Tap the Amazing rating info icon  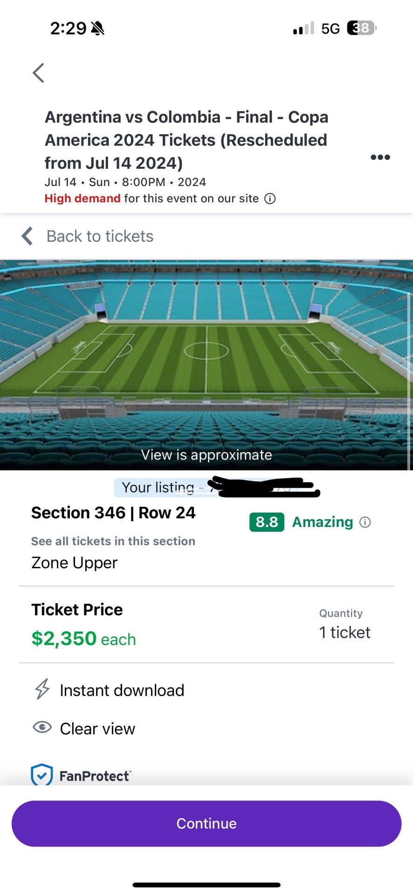[x=365, y=523]
